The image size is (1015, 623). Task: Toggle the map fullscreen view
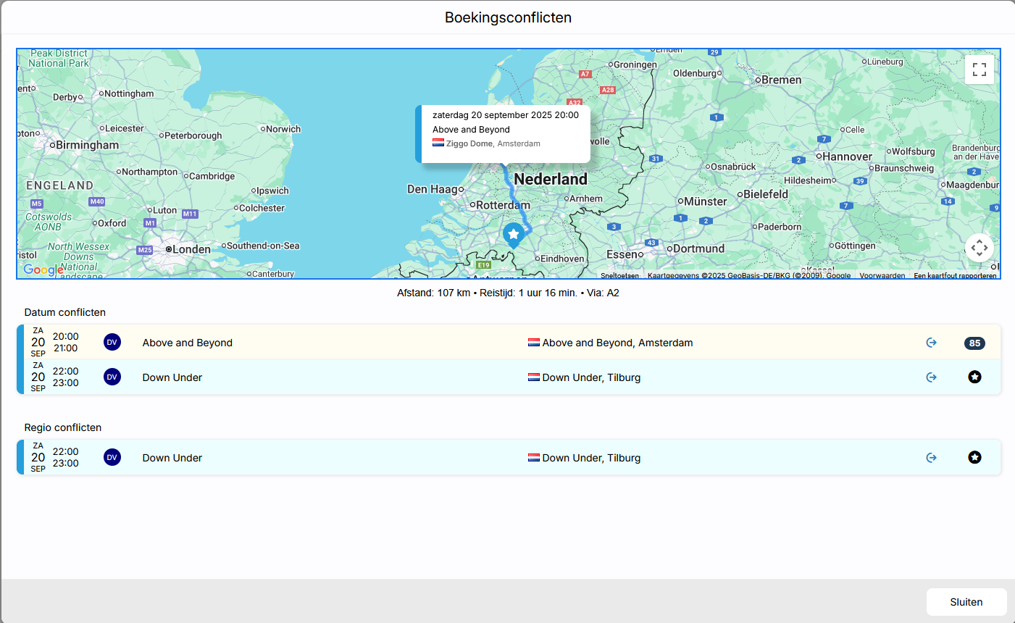980,70
